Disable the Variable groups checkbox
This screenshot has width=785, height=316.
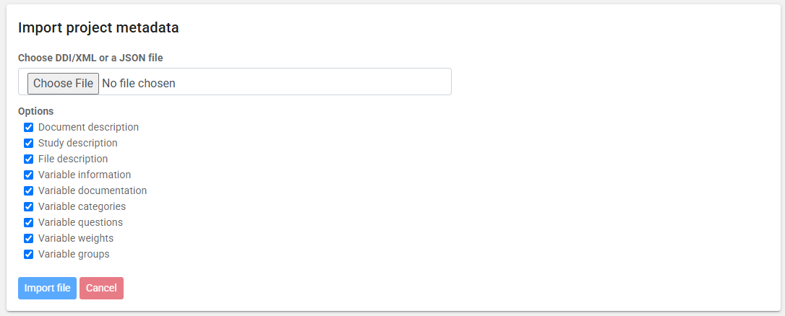point(29,255)
